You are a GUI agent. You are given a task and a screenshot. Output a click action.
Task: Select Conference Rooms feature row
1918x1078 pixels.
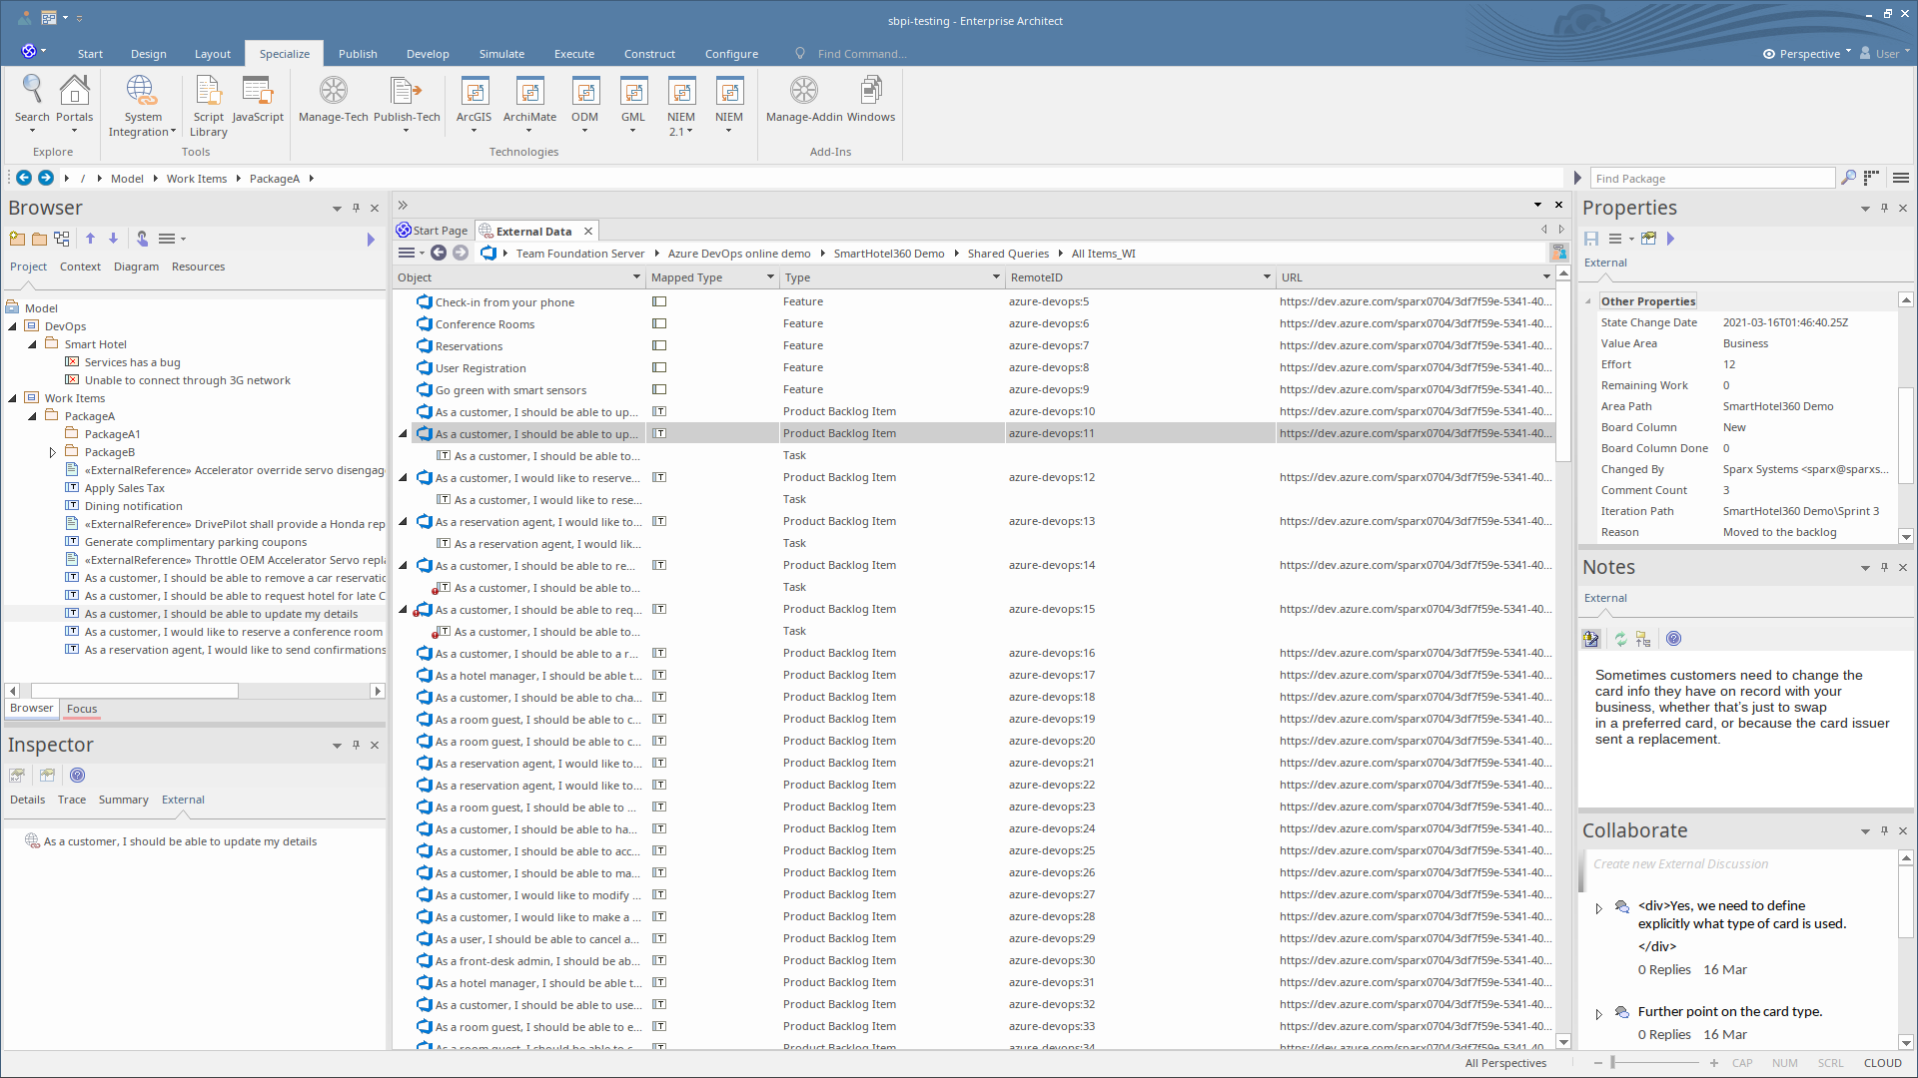974,323
